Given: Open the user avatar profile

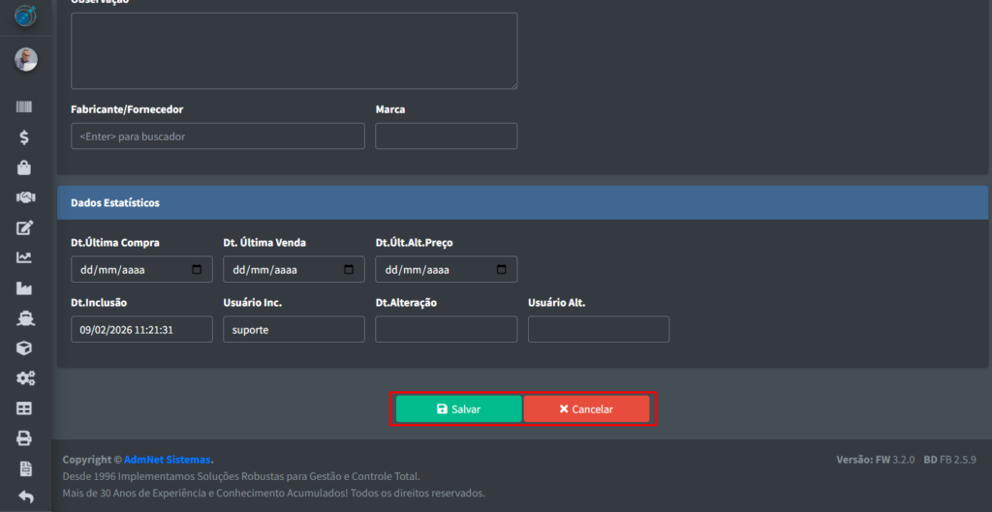Looking at the screenshot, I should click(25, 60).
